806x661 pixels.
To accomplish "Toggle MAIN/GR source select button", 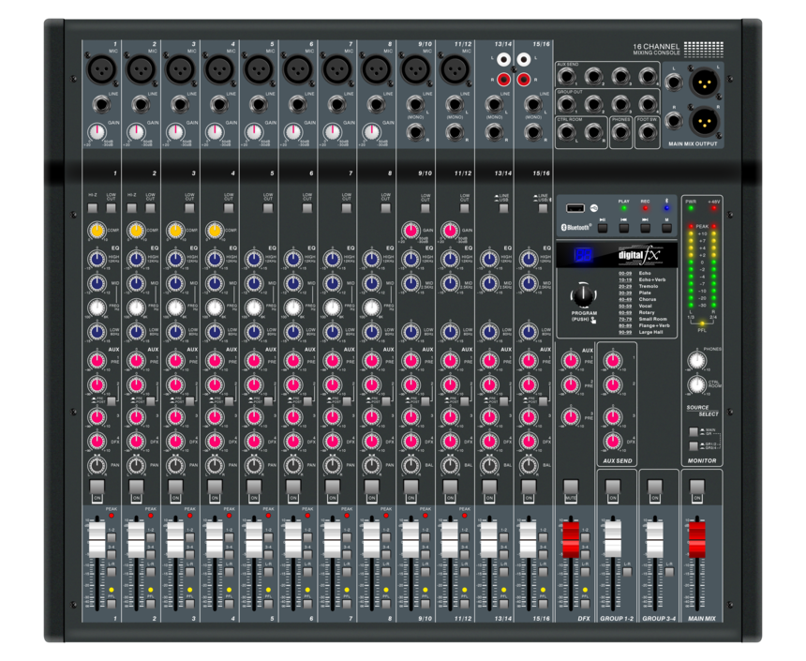I will [694, 431].
